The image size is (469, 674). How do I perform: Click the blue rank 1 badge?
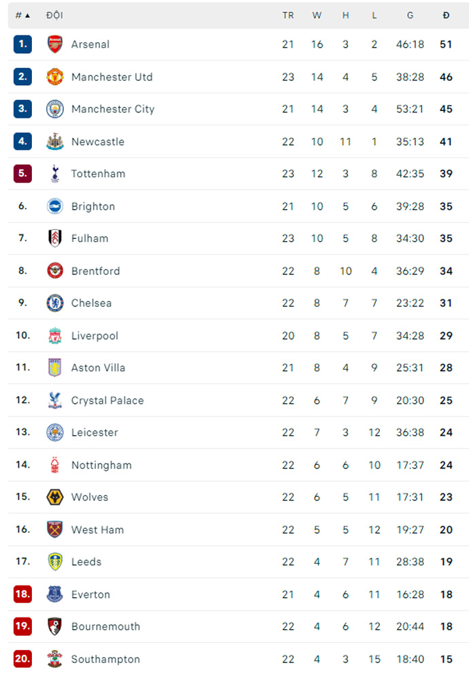point(22,44)
